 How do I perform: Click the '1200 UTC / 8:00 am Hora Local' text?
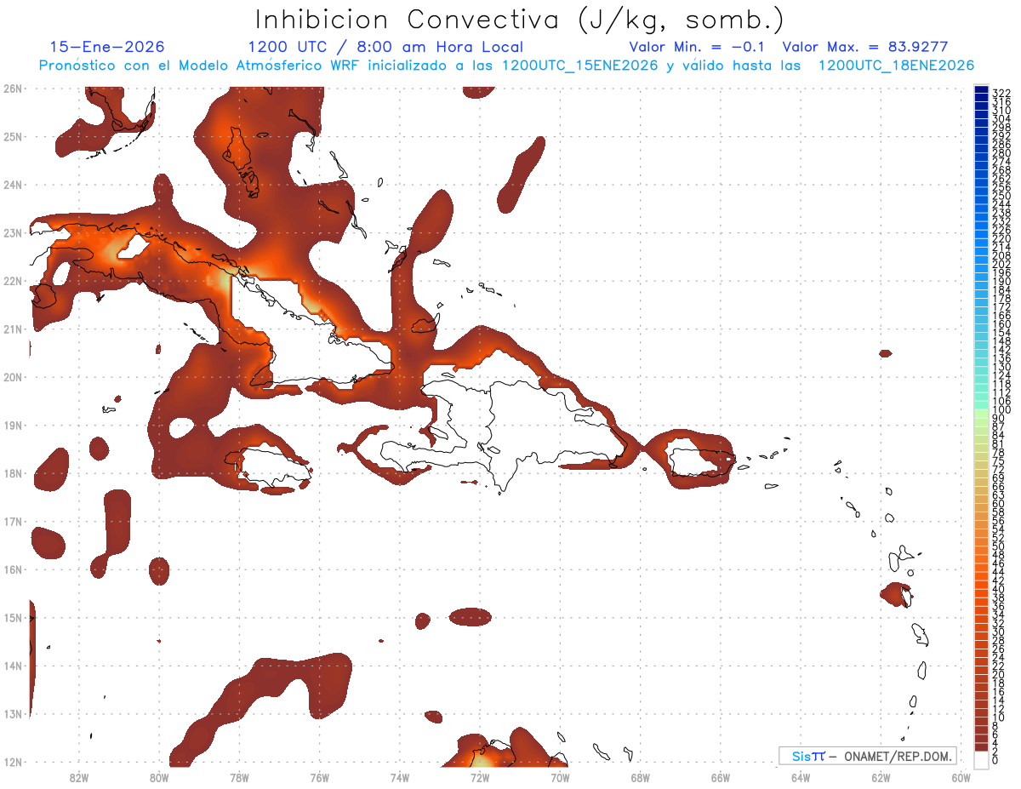tap(385, 47)
